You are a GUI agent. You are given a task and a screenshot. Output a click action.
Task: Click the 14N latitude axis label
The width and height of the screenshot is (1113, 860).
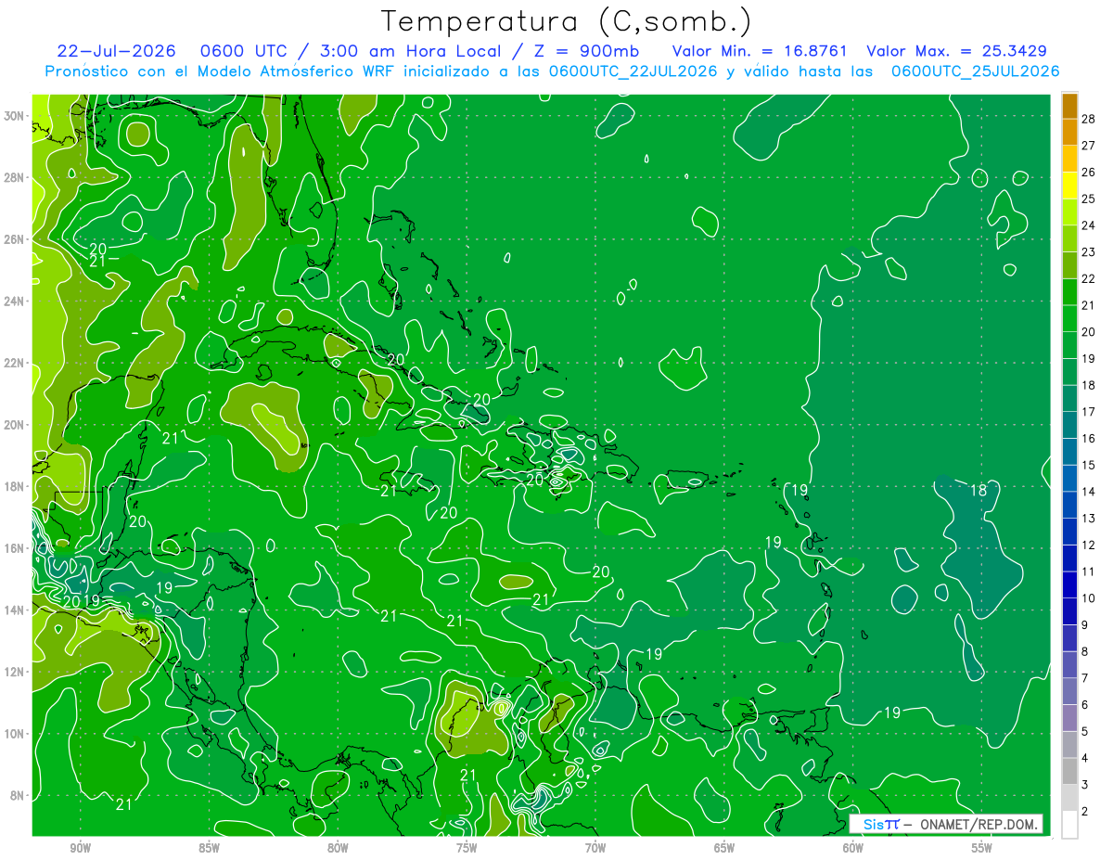tap(14, 610)
